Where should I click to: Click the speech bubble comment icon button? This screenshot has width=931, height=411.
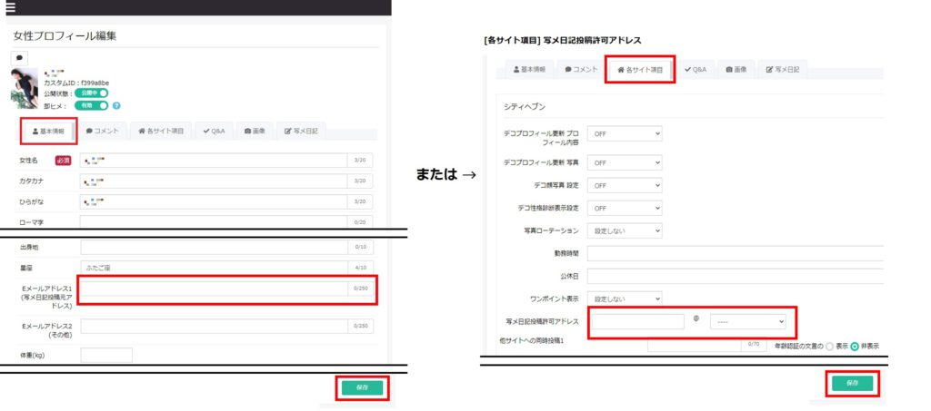19,58
